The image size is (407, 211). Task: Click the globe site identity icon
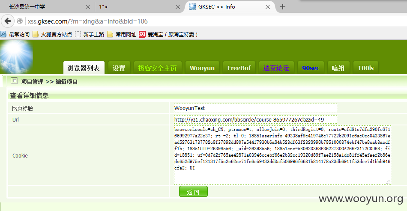point(20,21)
